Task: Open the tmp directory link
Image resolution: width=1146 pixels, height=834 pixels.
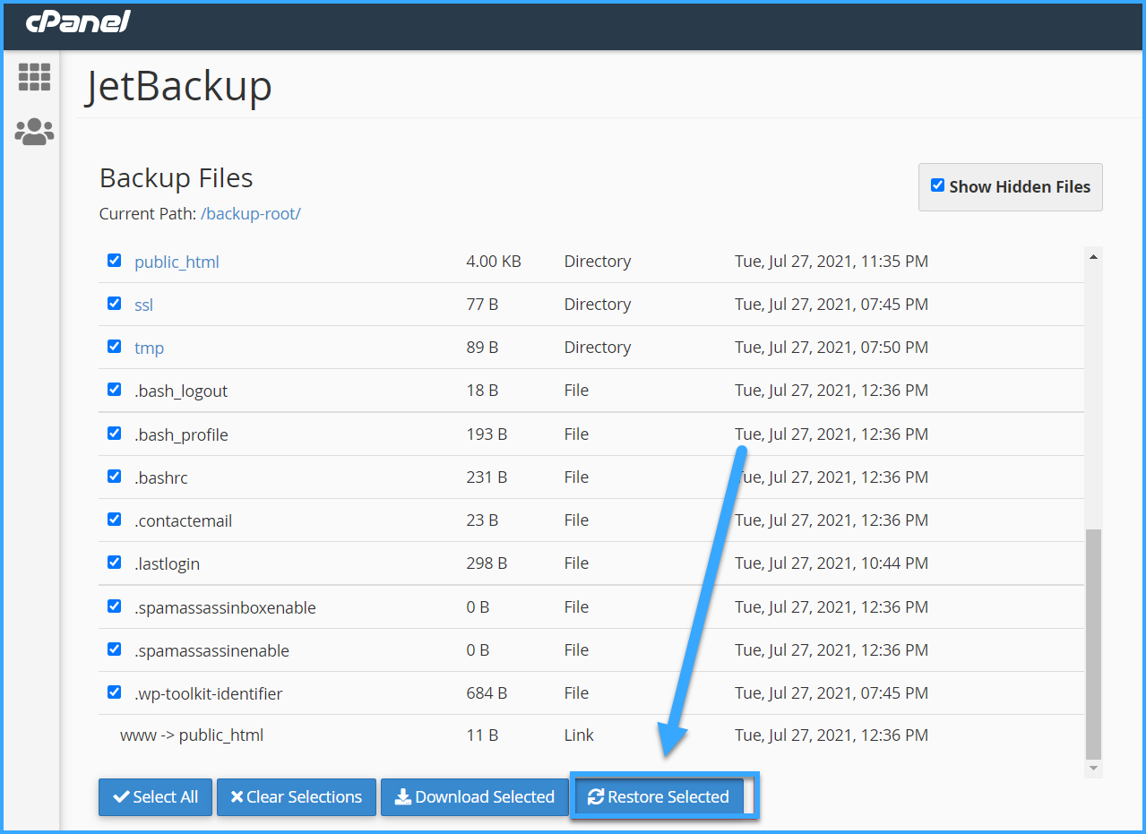Action: 149,348
